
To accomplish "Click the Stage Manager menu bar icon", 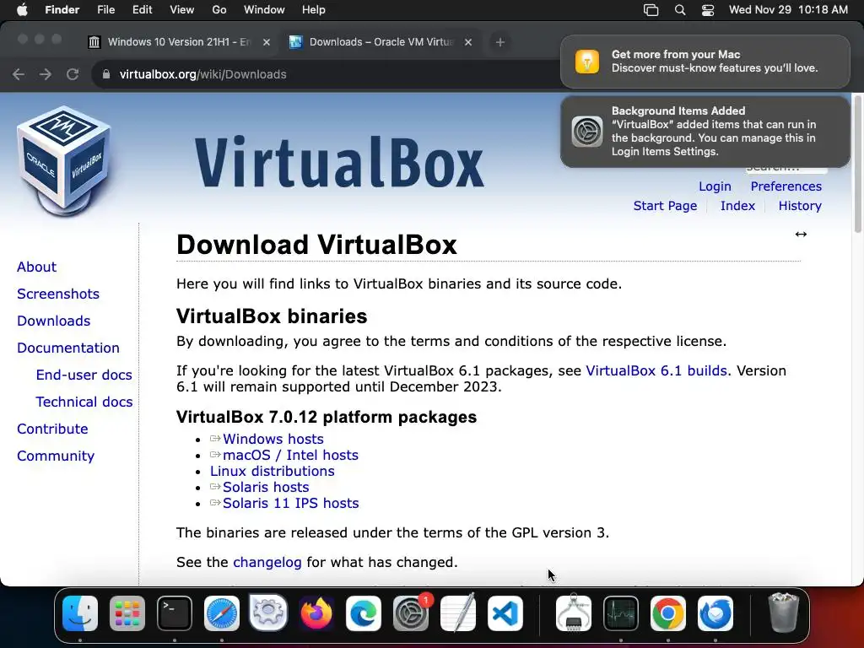I will point(651,10).
